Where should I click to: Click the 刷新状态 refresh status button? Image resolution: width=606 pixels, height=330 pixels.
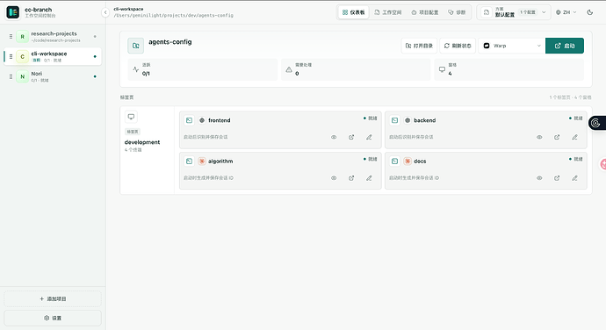point(458,46)
